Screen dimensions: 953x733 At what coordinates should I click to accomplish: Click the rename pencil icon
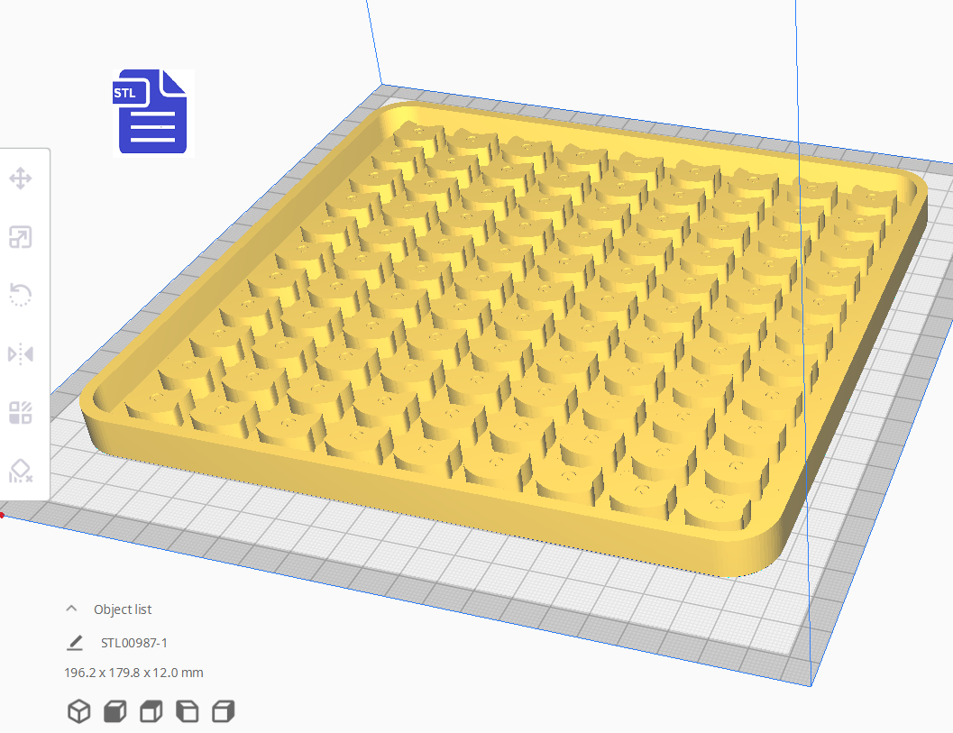73,642
